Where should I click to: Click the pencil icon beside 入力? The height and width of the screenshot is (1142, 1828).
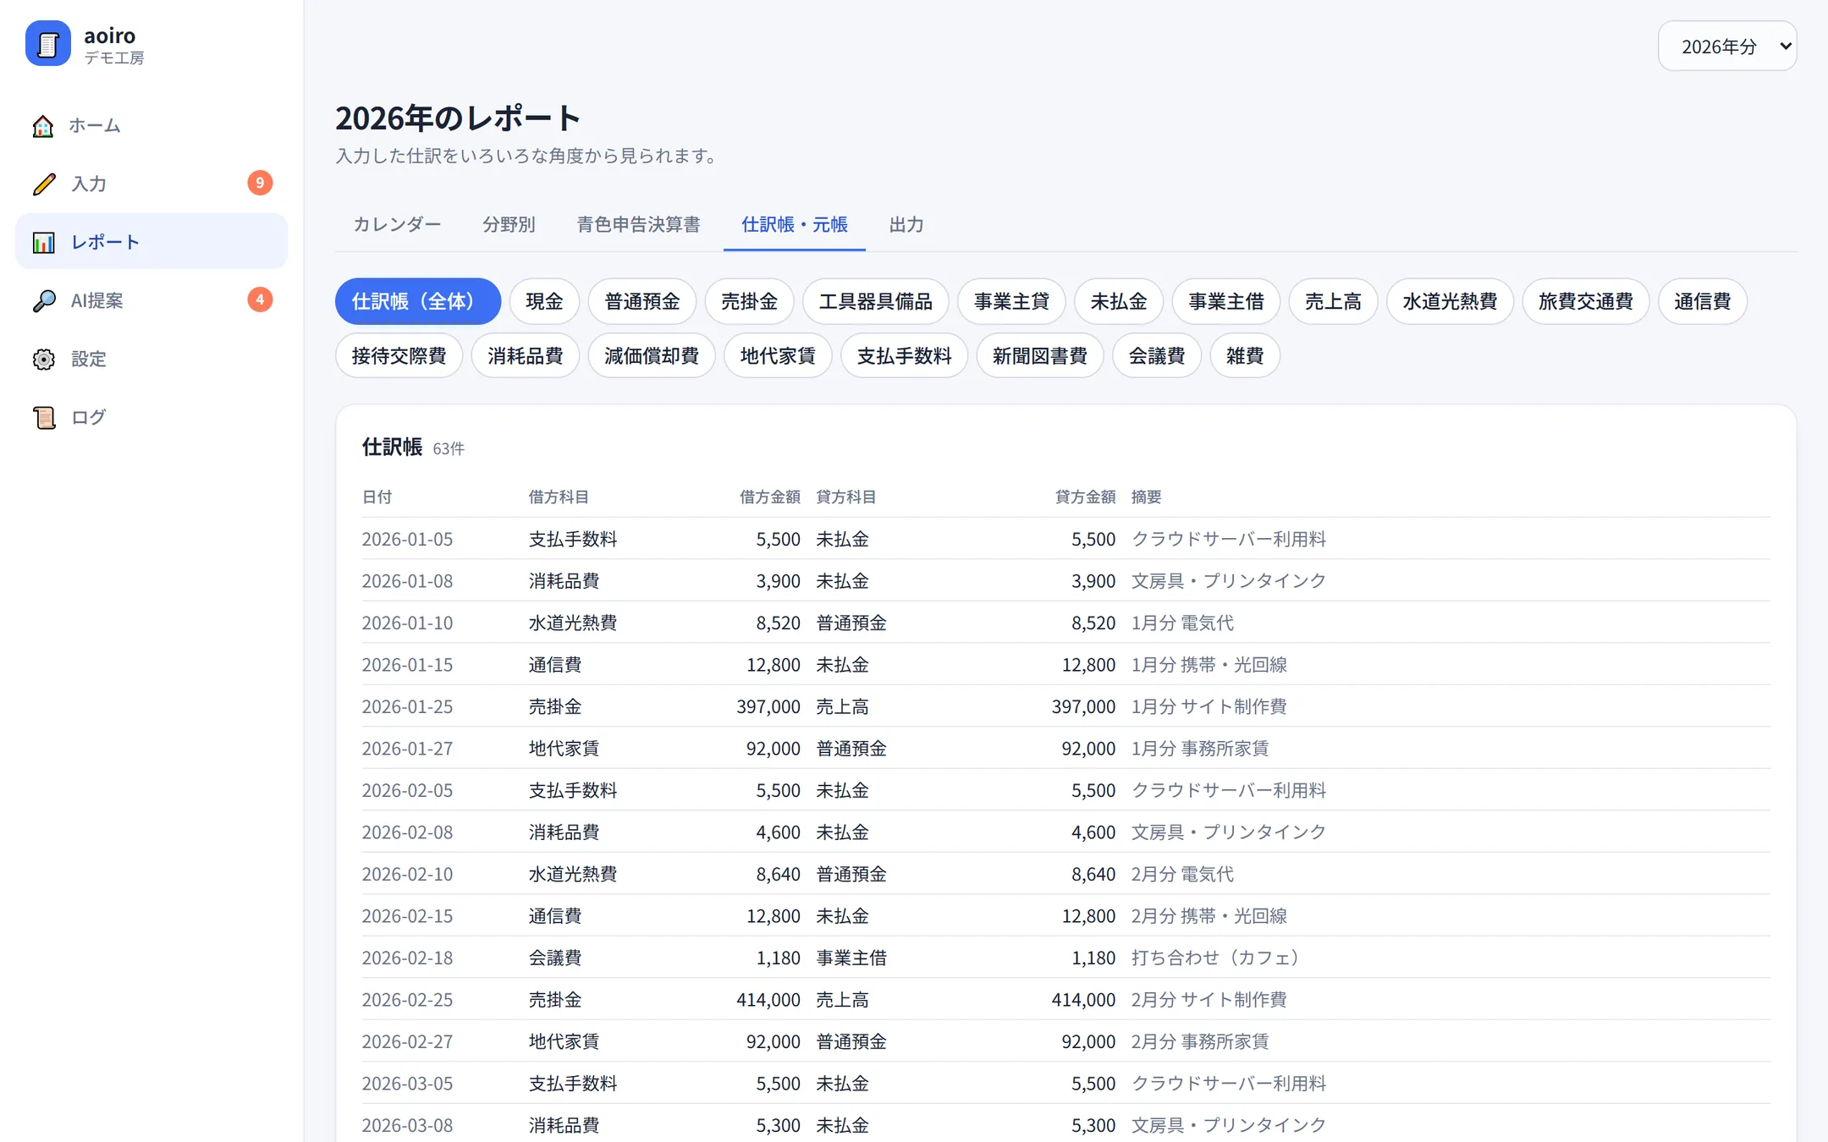pyautogui.click(x=44, y=184)
